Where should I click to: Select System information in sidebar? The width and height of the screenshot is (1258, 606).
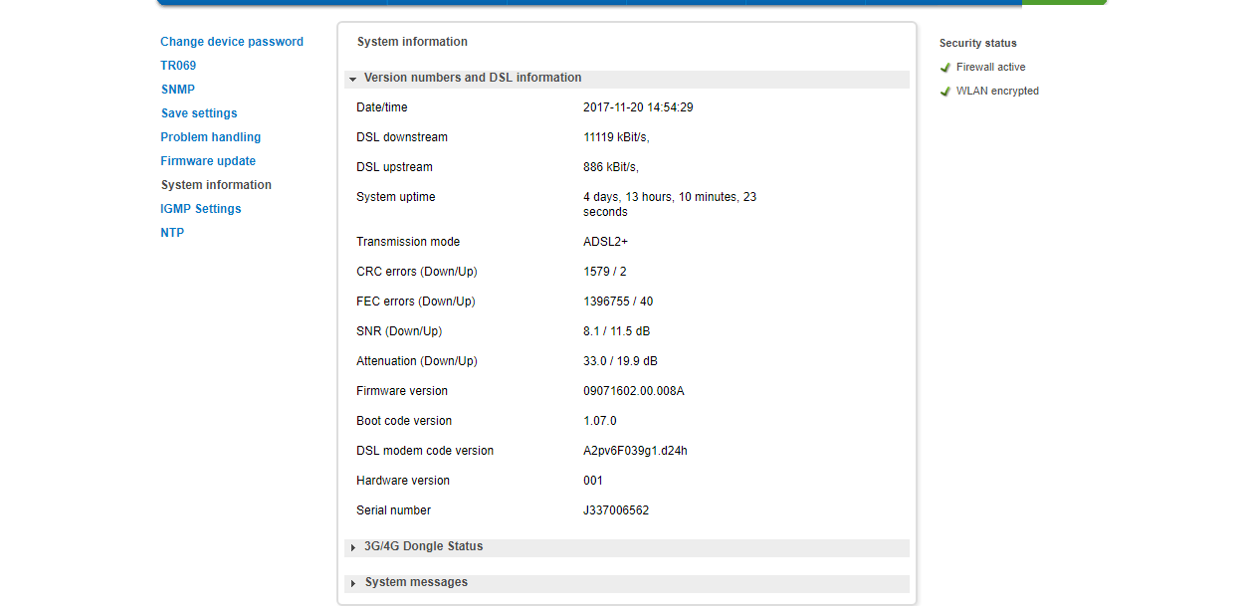[216, 185]
